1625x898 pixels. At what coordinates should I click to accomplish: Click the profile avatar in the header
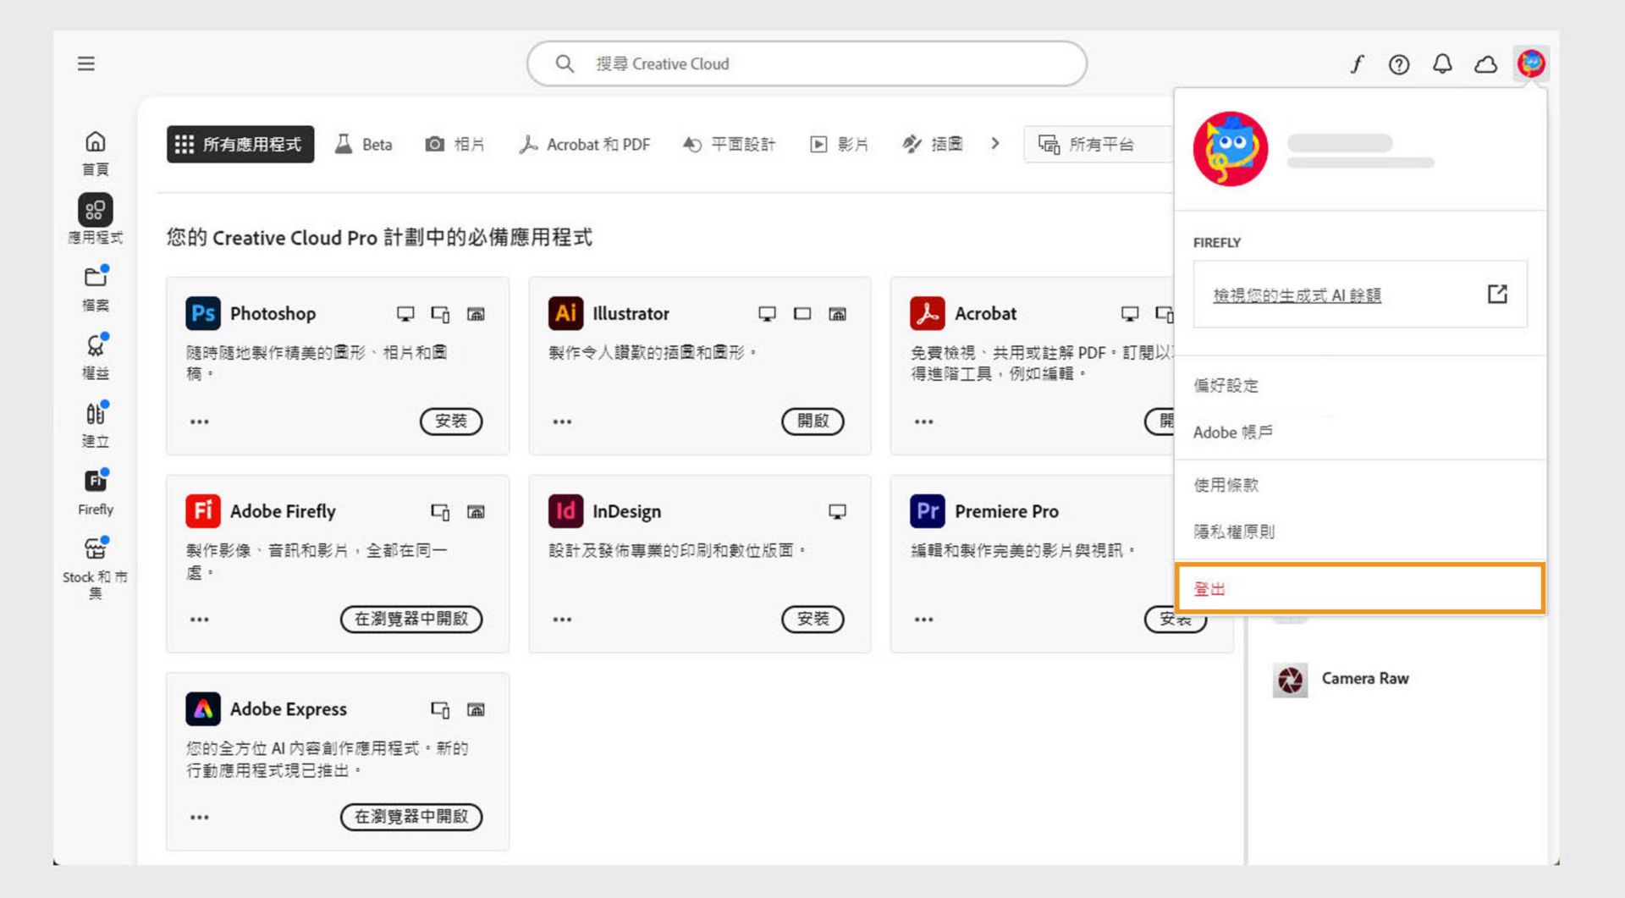(1531, 63)
